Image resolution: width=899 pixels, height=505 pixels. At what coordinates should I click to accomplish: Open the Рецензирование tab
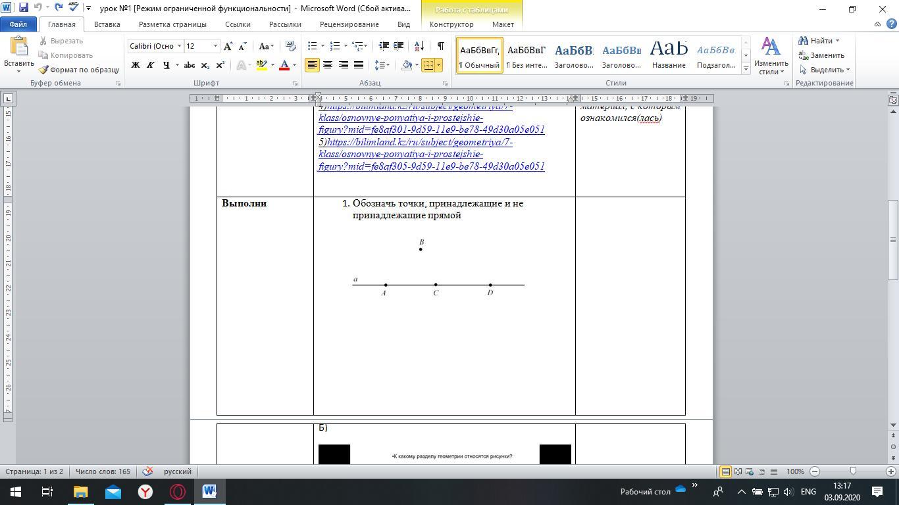tap(349, 24)
